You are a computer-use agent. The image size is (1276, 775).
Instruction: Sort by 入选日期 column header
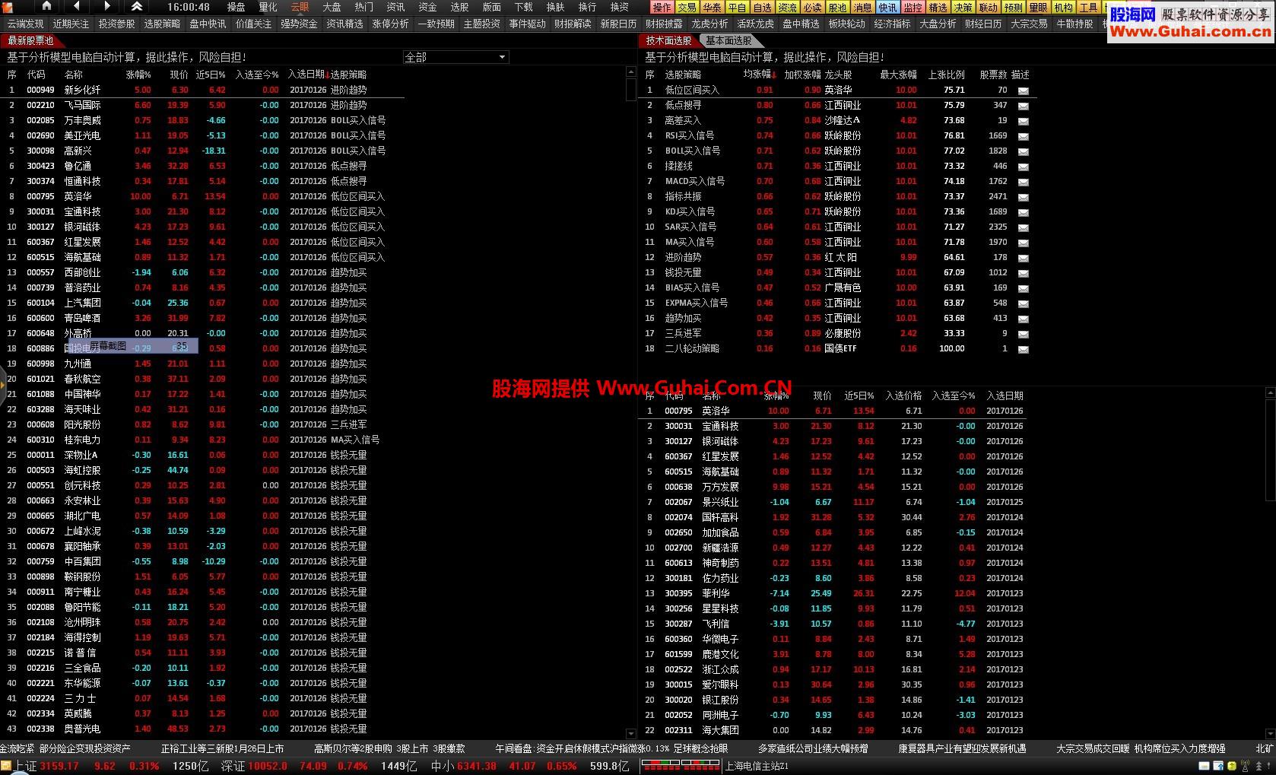(x=306, y=75)
